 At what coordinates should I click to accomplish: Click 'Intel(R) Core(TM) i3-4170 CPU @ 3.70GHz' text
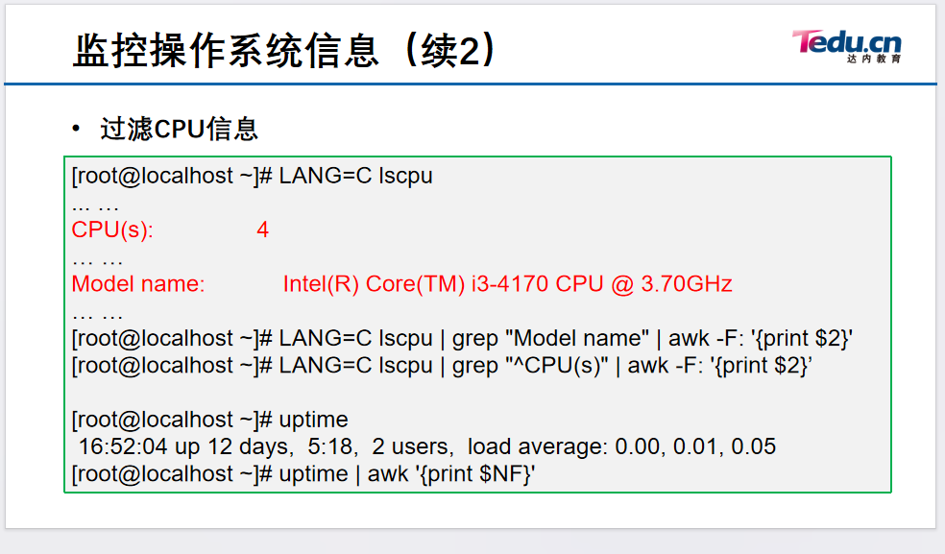(x=507, y=284)
